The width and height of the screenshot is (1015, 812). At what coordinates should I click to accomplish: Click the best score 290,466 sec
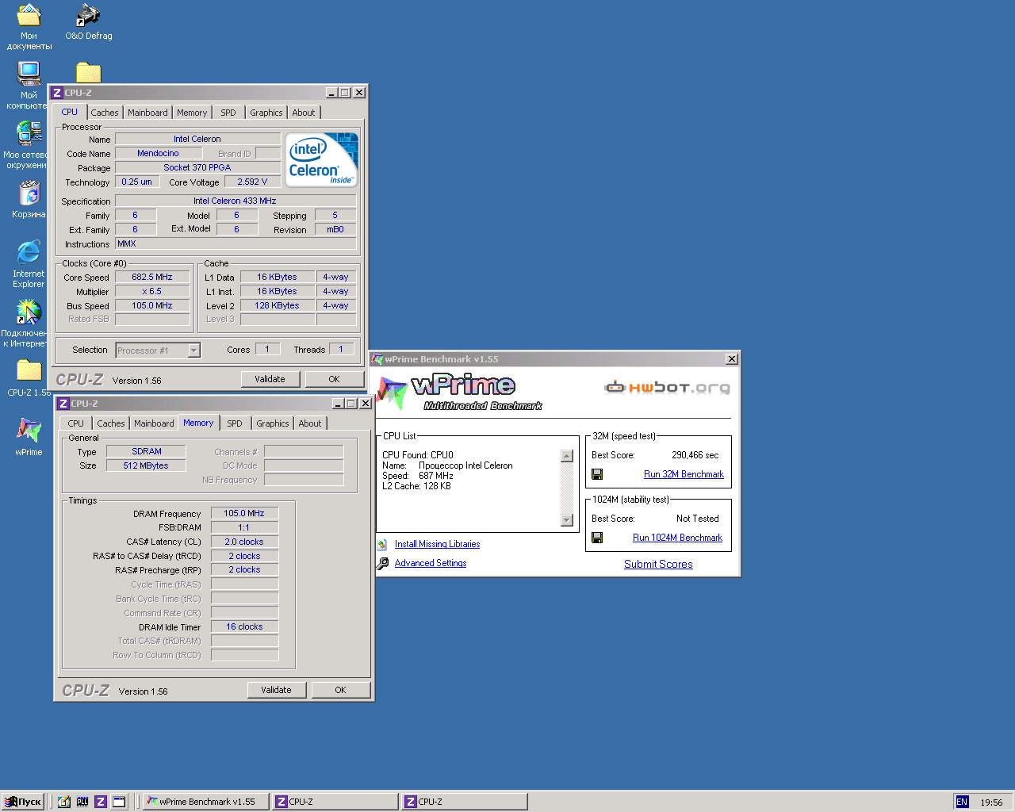(x=695, y=455)
